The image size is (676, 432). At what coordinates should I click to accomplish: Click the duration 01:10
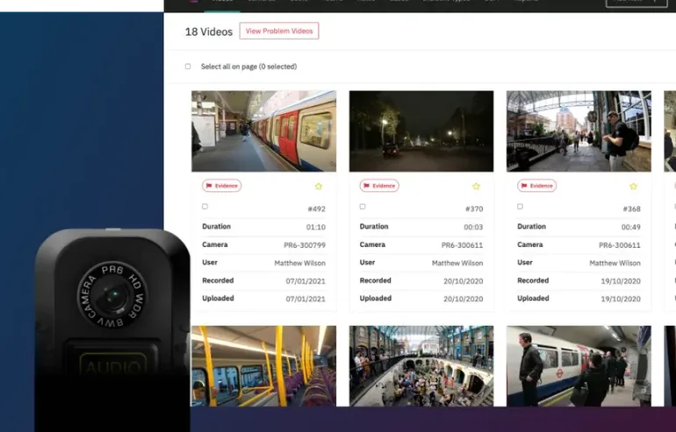(x=316, y=227)
